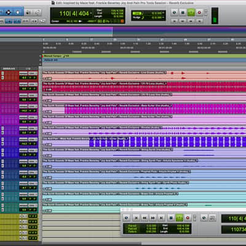This screenshot has height=246, width=246.
Task: Click the globe-like button right of floating record
Action: (x=204, y=218)
